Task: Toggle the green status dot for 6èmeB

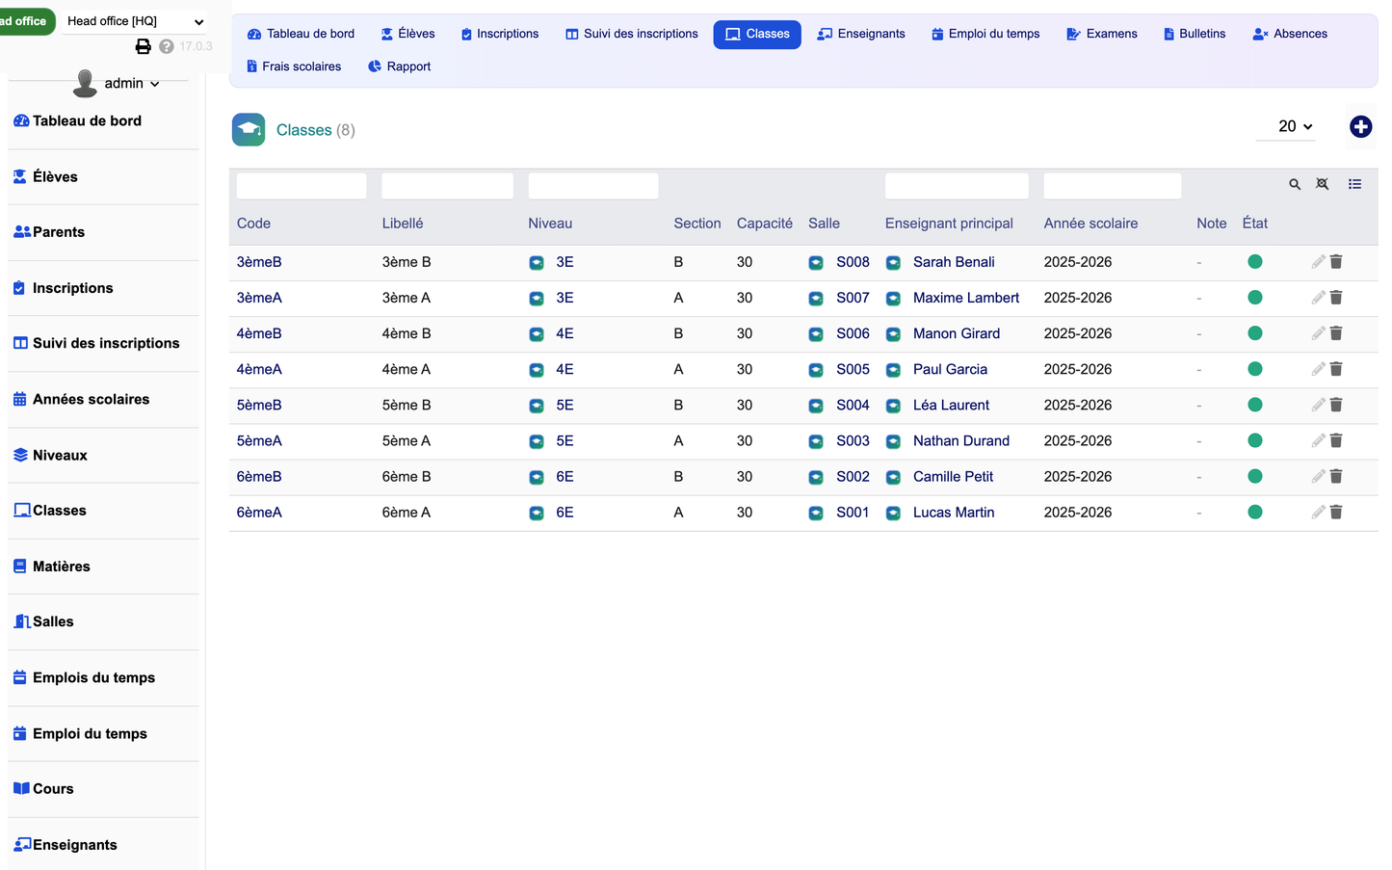Action: (x=1255, y=476)
